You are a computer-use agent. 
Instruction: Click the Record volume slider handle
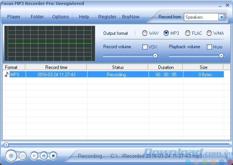[155, 56]
